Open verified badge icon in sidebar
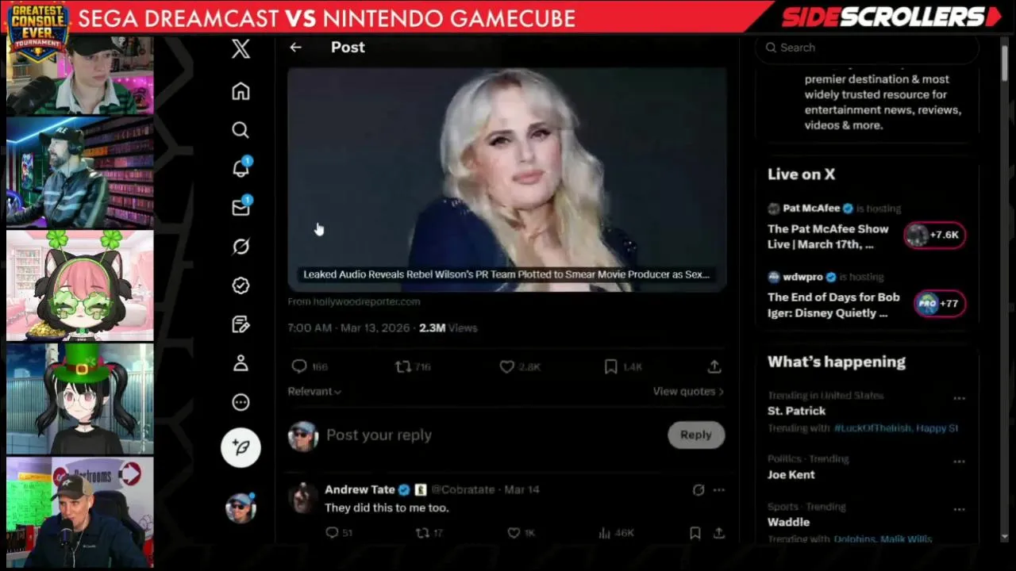 [x=241, y=285]
